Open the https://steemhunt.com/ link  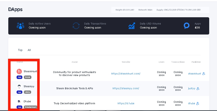(126, 74)
